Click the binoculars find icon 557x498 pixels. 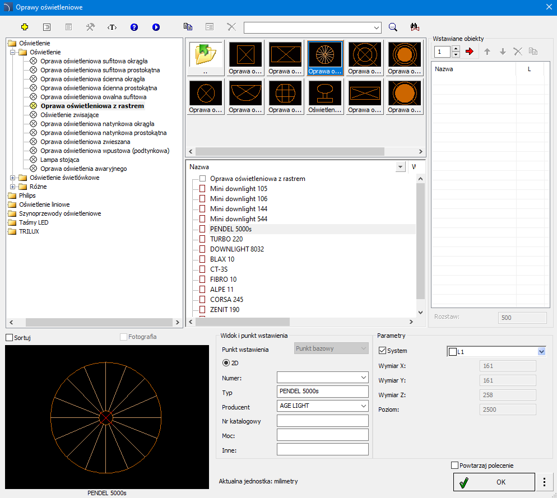(x=415, y=27)
